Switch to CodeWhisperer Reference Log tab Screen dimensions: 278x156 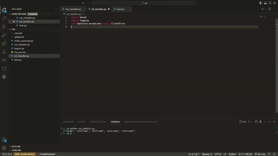[x=141, y=122]
